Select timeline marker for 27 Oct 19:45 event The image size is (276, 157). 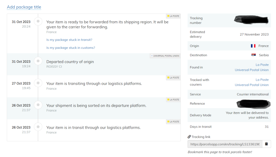[38, 83]
